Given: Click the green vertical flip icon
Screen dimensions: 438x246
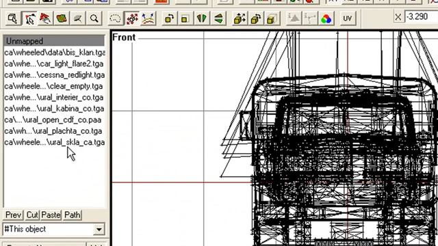Looking at the screenshot, I should 218,18.
